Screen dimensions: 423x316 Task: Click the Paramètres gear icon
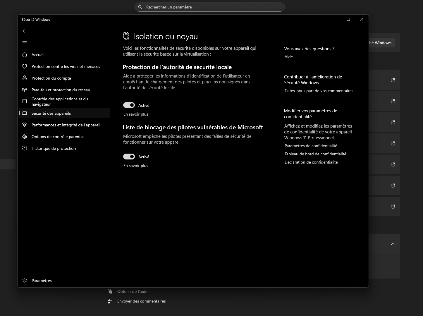25,281
